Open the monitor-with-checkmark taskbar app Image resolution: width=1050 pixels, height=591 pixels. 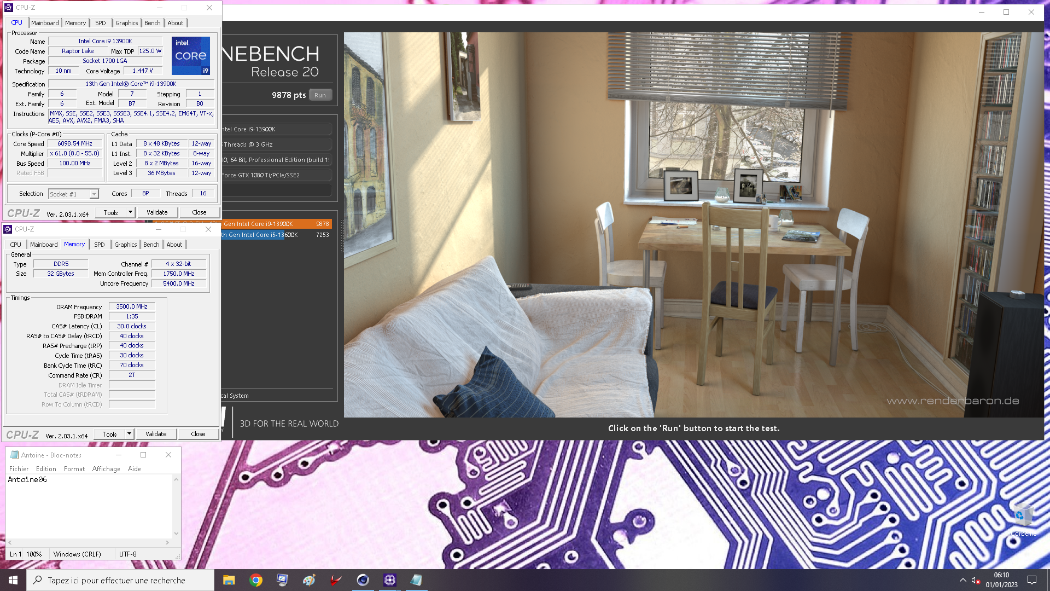[x=282, y=580]
